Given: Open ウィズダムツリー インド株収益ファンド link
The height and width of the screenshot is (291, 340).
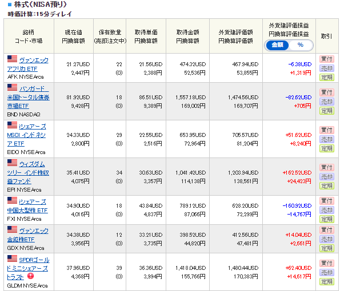Looking at the screenshot, I should click(x=28, y=172).
